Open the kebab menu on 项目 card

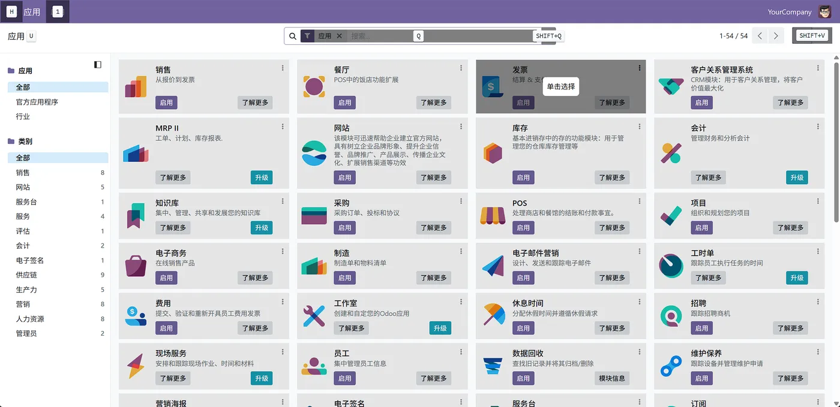pos(818,201)
